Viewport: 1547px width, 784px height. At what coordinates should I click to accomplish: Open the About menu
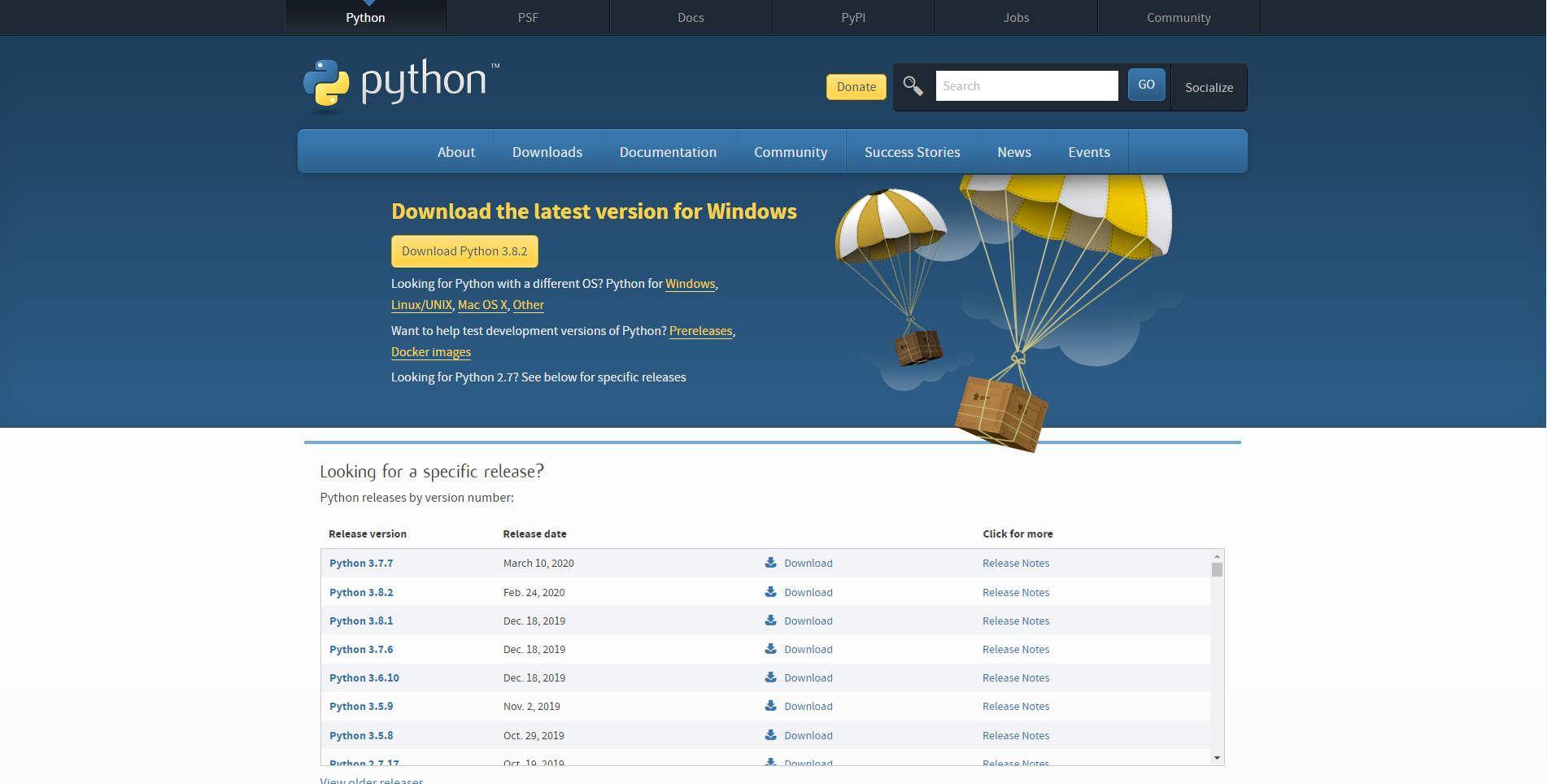tap(456, 152)
